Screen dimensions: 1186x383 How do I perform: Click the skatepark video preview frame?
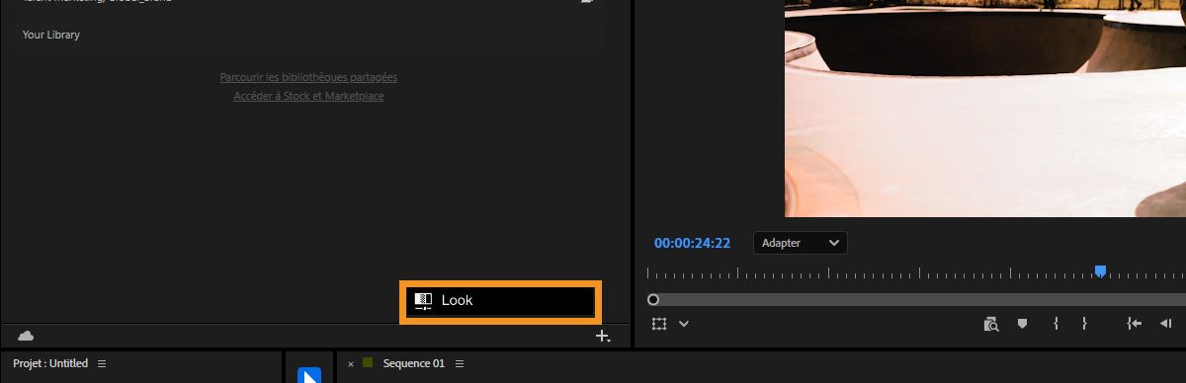(x=985, y=109)
